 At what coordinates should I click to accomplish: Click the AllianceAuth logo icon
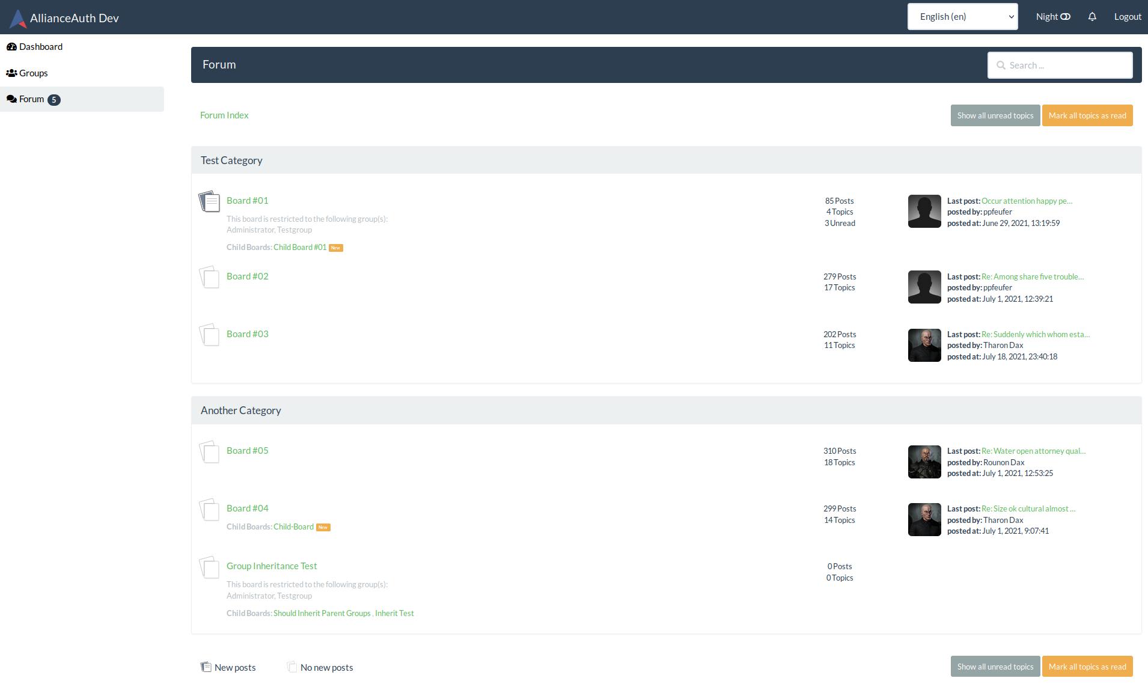point(17,17)
